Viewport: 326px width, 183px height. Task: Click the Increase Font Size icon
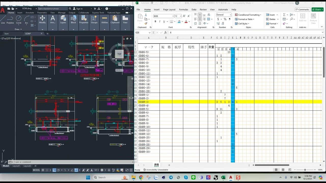click(184, 16)
